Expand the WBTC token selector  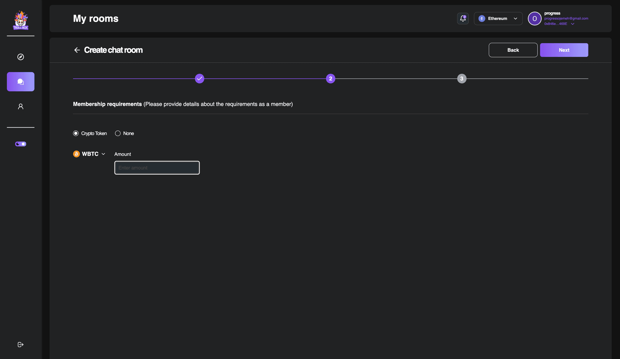coord(90,154)
